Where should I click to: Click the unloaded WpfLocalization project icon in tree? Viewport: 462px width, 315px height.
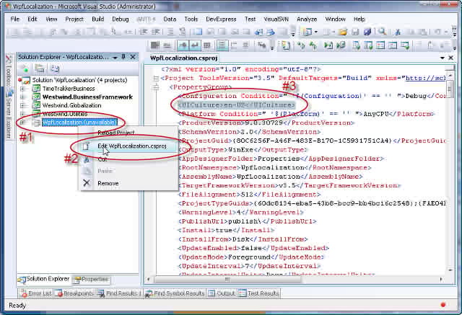(36, 123)
